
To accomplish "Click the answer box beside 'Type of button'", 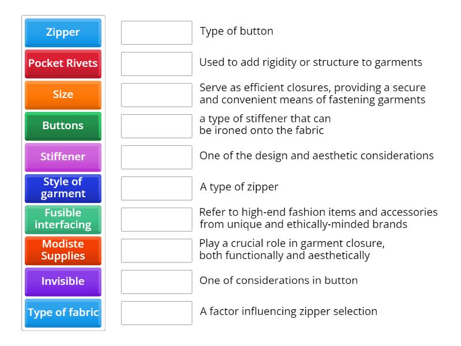I will (156, 33).
